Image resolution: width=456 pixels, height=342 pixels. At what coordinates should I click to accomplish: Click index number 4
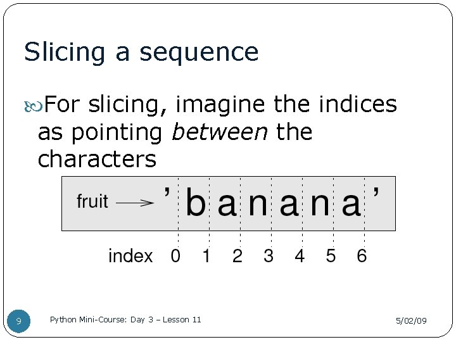(x=300, y=256)
